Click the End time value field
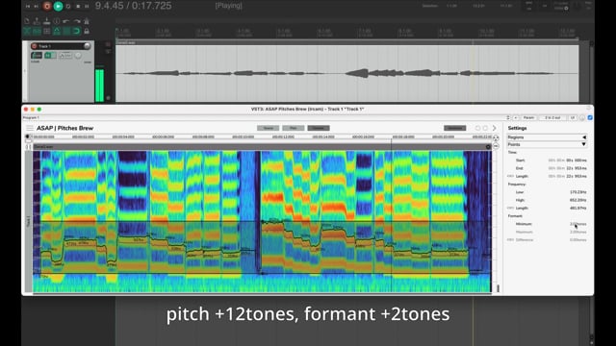Viewport: 616px width, 346px height. (x=567, y=168)
